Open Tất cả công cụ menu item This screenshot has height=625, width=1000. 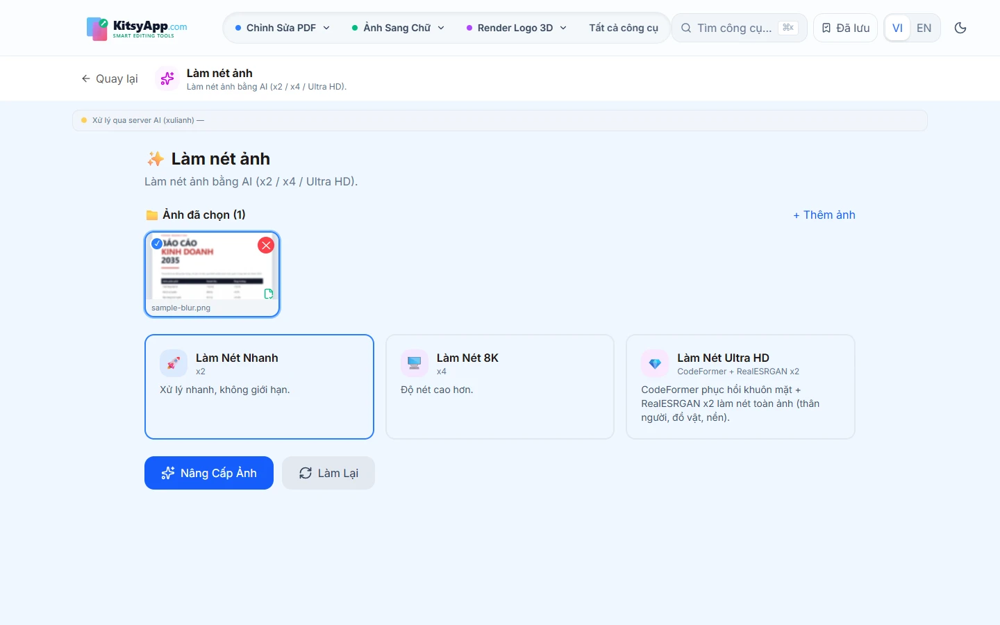pos(624,28)
